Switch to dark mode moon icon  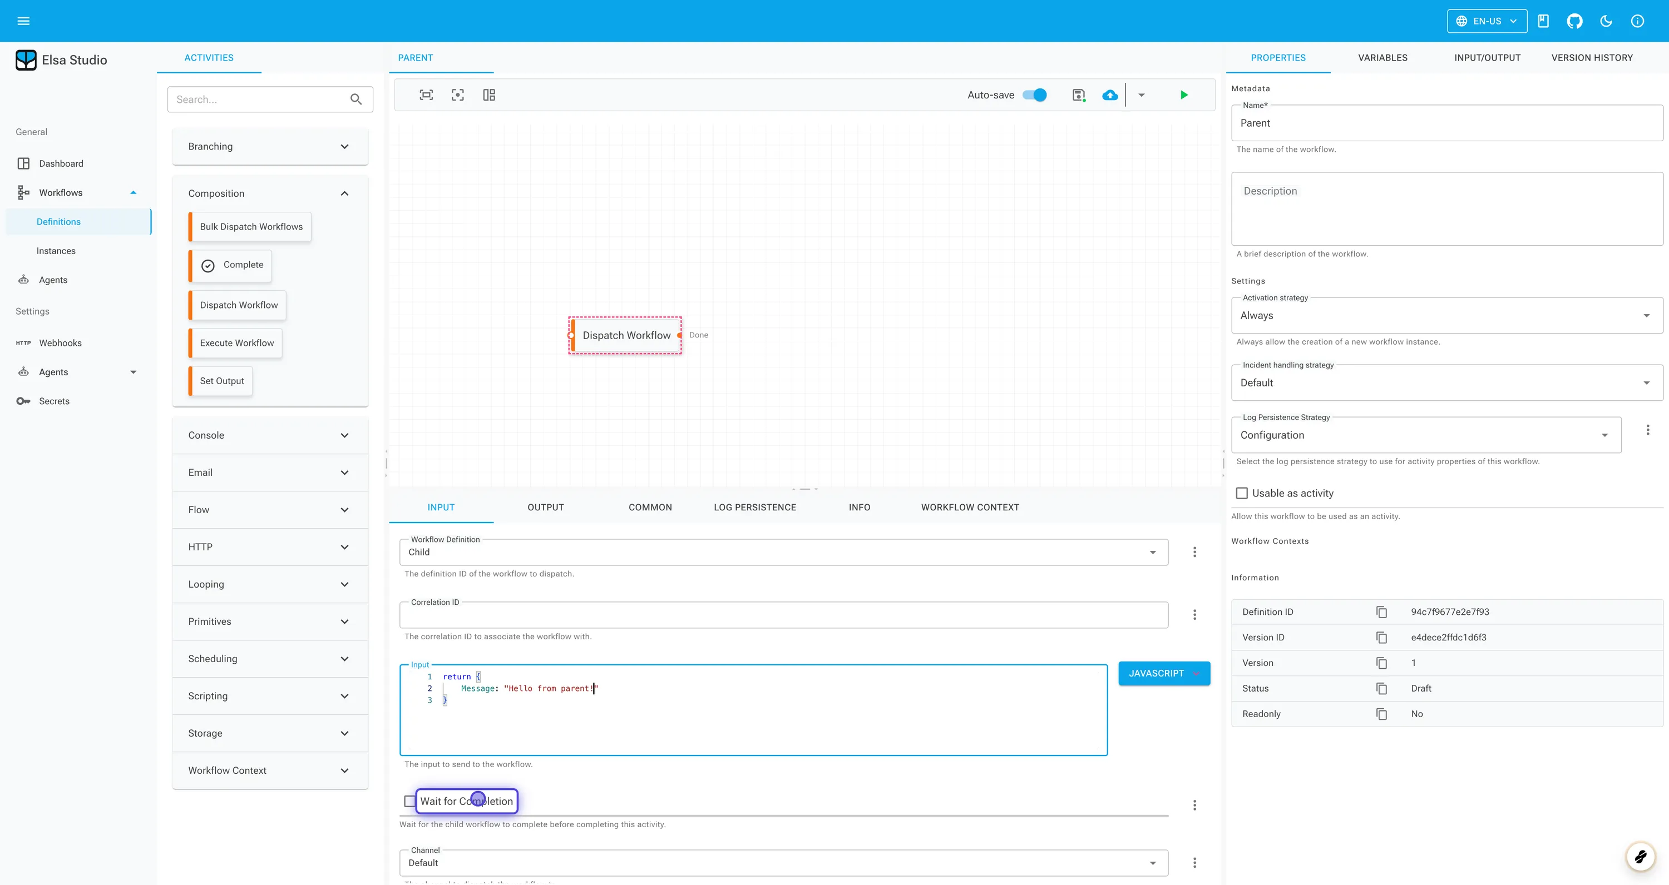pyautogui.click(x=1606, y=21)
